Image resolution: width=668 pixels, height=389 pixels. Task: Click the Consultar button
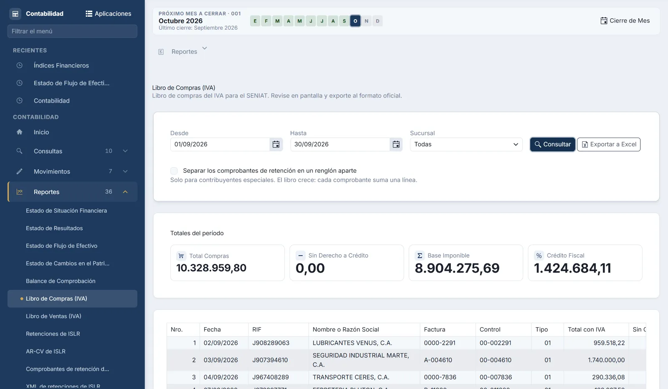pos(553,144)
